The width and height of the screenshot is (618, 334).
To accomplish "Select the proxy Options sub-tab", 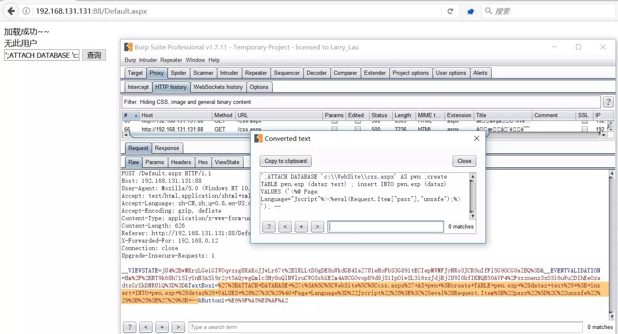I will 259,87.
